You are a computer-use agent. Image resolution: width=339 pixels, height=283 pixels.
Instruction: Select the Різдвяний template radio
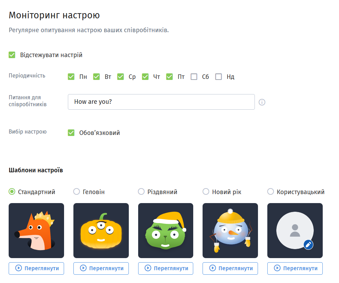(x=141, y=192)
